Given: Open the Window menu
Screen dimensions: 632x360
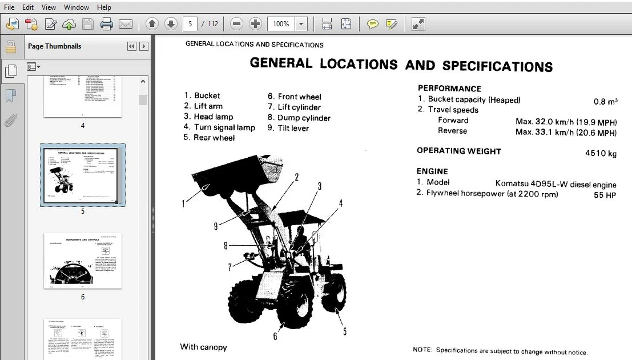Looking at the screenshot, I should coord(76,7).
